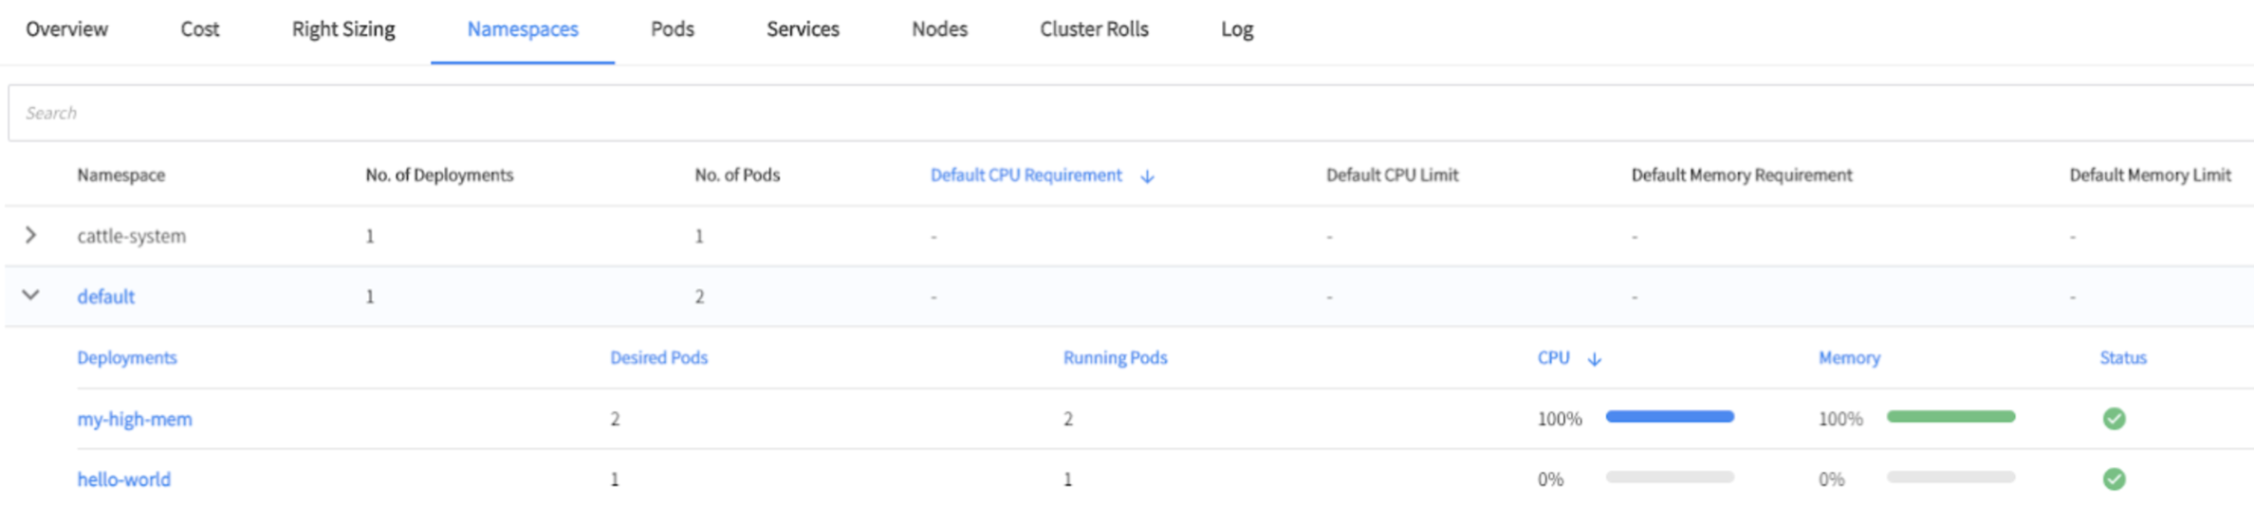The image size is (2254, 506).
Task: Click the my-high-mem CPU usage bar
Action: pyautogui.click(x=1670, y=417)
